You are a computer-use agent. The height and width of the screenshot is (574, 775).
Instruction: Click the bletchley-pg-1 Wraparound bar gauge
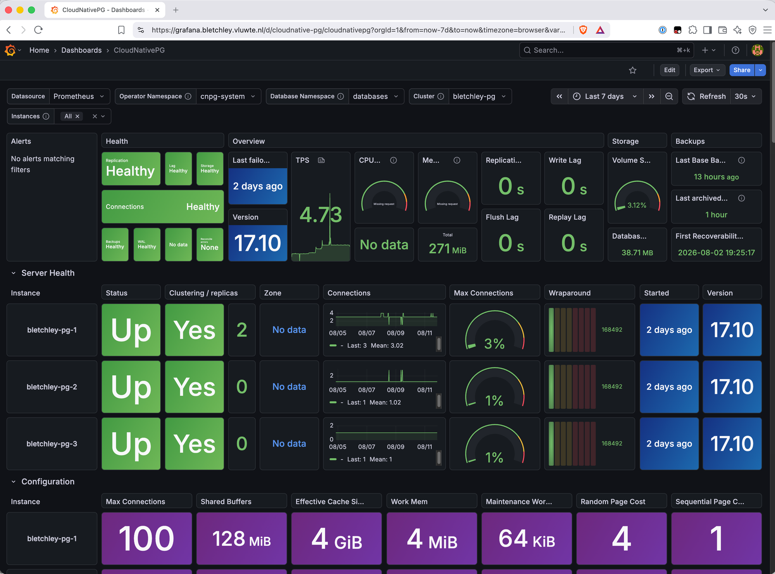572,330
